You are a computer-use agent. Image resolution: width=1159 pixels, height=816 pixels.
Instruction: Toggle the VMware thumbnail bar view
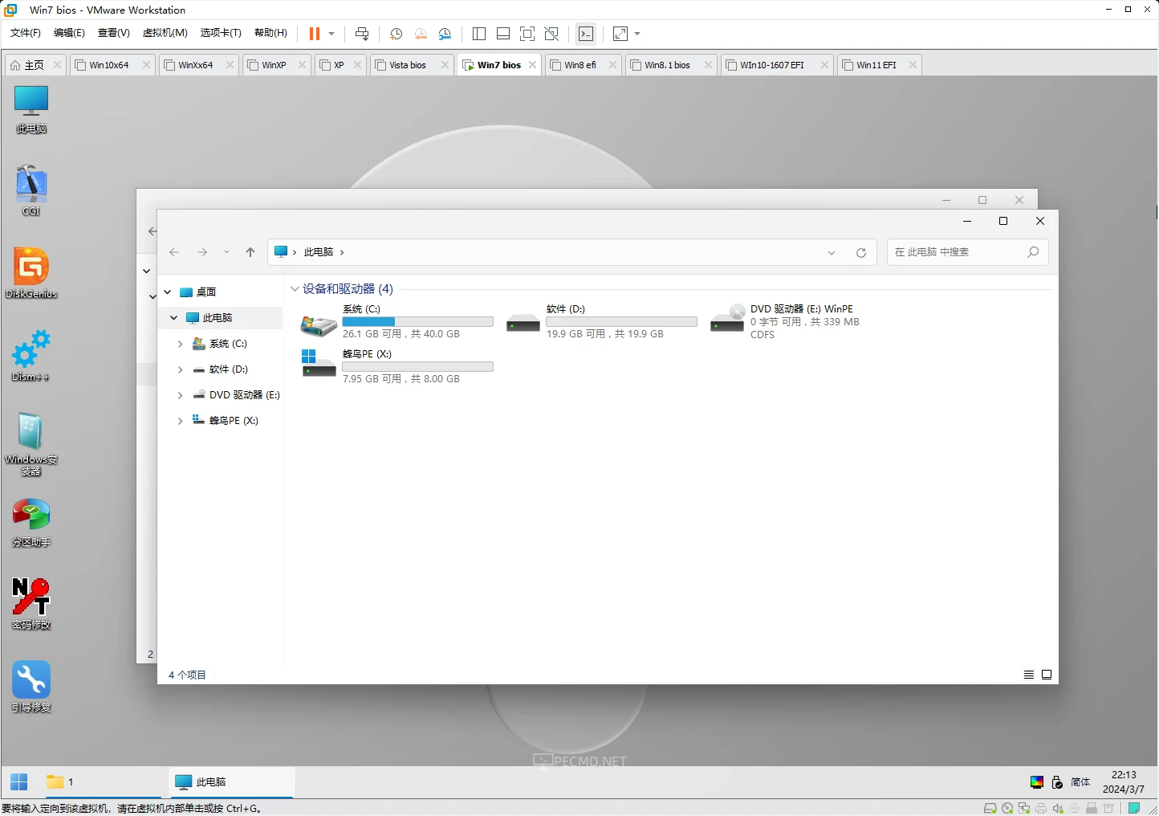tap(503, 34)
